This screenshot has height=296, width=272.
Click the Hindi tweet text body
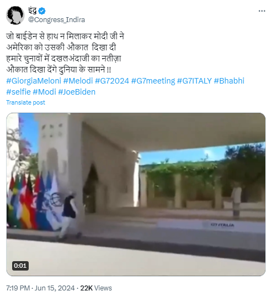coord(65,53)
